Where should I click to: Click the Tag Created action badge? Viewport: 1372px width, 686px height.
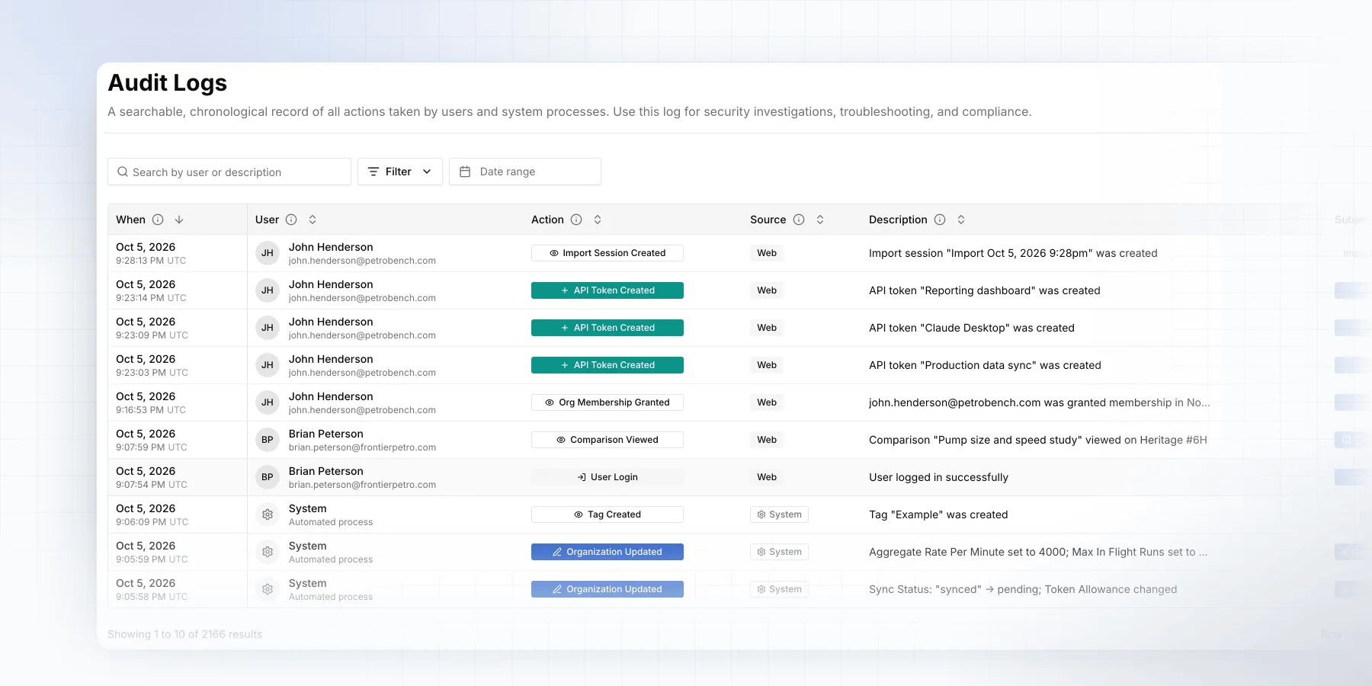click(x=607, y=514)
